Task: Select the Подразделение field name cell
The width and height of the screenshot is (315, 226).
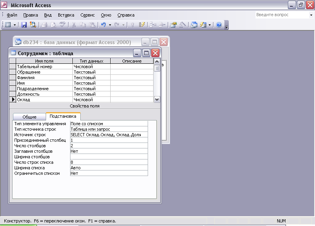Action: tap(44, 89)
